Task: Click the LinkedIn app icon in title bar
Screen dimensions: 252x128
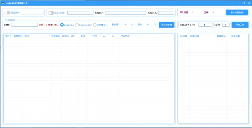Action: tap(3, 3)
